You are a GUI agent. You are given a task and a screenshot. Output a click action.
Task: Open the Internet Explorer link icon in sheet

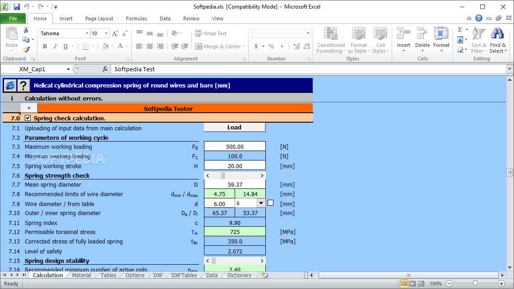pos(10,86)
